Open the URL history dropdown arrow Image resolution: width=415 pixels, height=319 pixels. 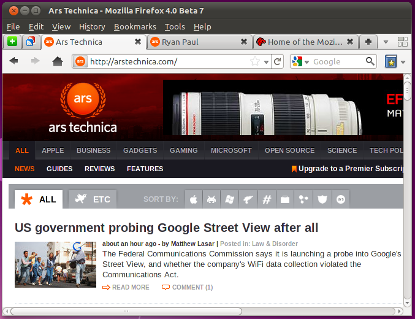pos(266,62)
